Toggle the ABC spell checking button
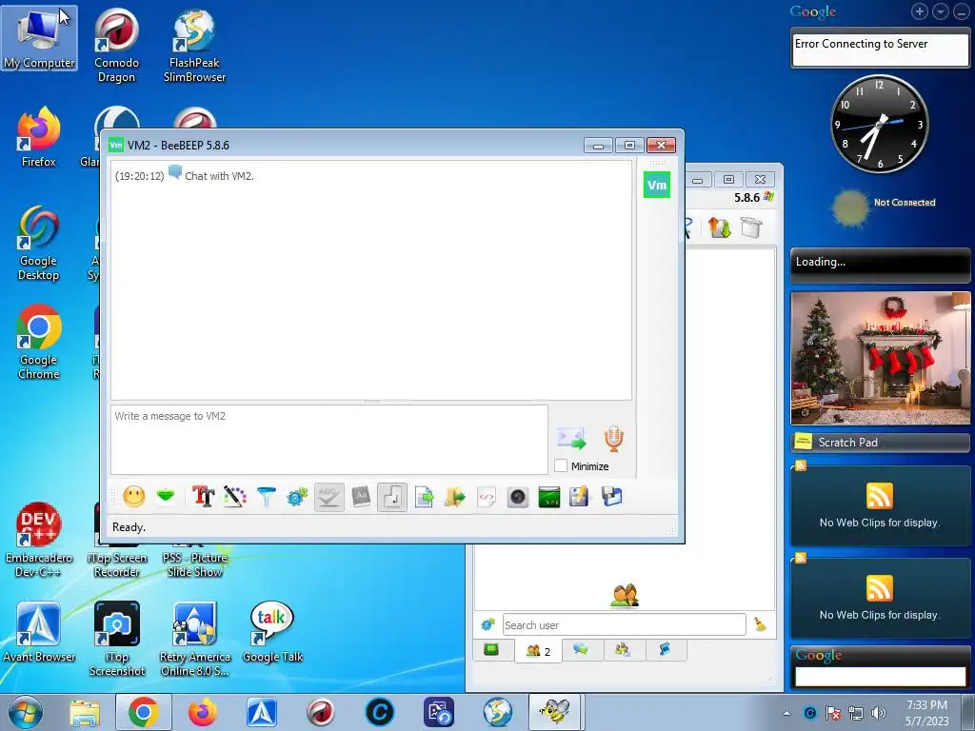The image size is (975, 731). pyautogui.click(x=328, y=497)
